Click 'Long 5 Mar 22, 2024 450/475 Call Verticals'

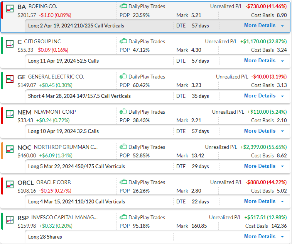click(76, 166)
